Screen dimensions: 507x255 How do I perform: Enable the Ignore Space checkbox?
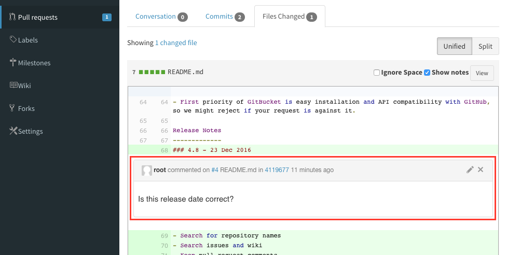pos(377,73)
